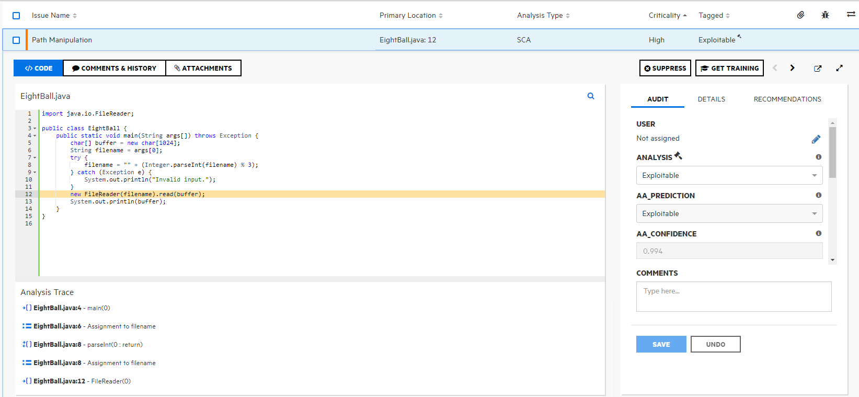Open the AA_PREDICTION dropdown
The height and width of the screenshot is (397, 859).
coord(729,214)
